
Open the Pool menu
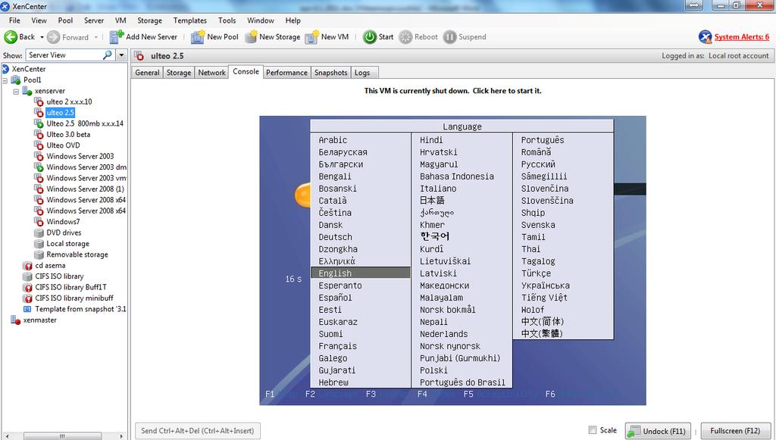click(x=65, y=20)
